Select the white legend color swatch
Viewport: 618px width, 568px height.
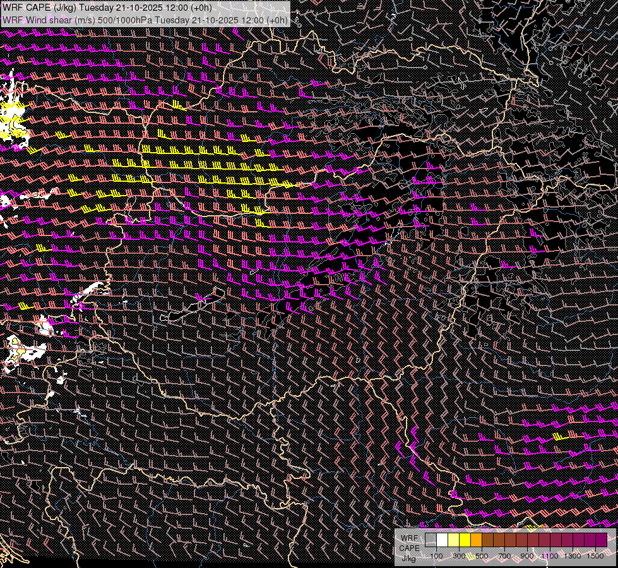click(x=443, y=540)
